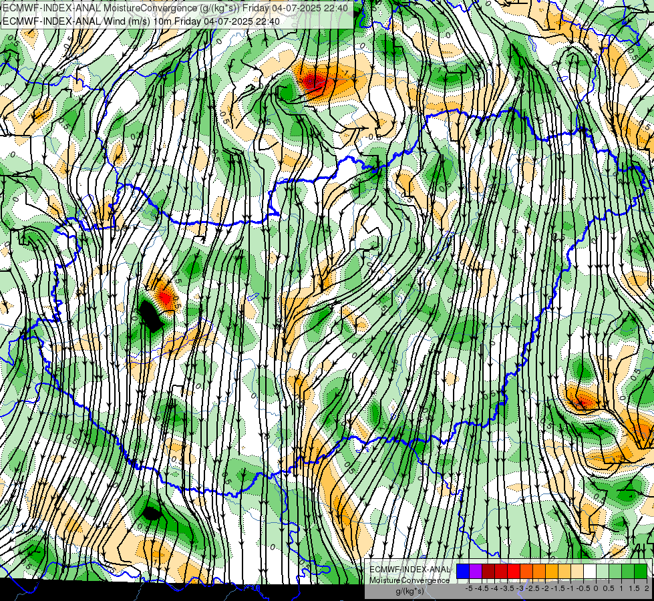654x601 pixels.
Task: Click the -4.5 tick label on the scale
Action: pyautogui.click(x=482, y=588)
